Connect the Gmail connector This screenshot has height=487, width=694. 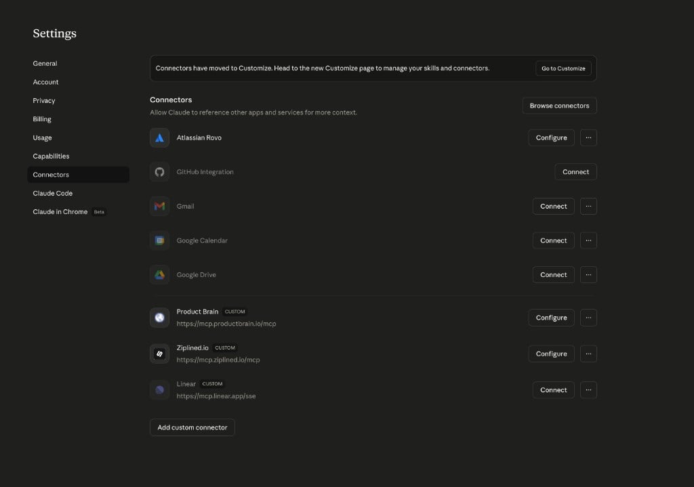coord(553,206)
